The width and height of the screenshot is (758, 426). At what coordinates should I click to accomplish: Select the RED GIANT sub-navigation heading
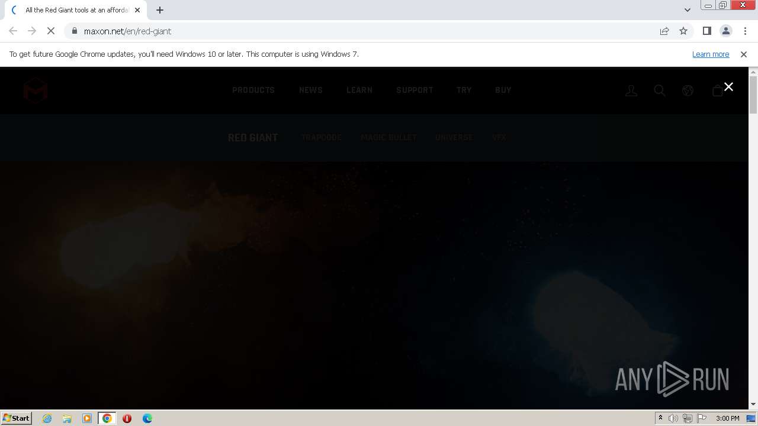click(x=253, y=137)
